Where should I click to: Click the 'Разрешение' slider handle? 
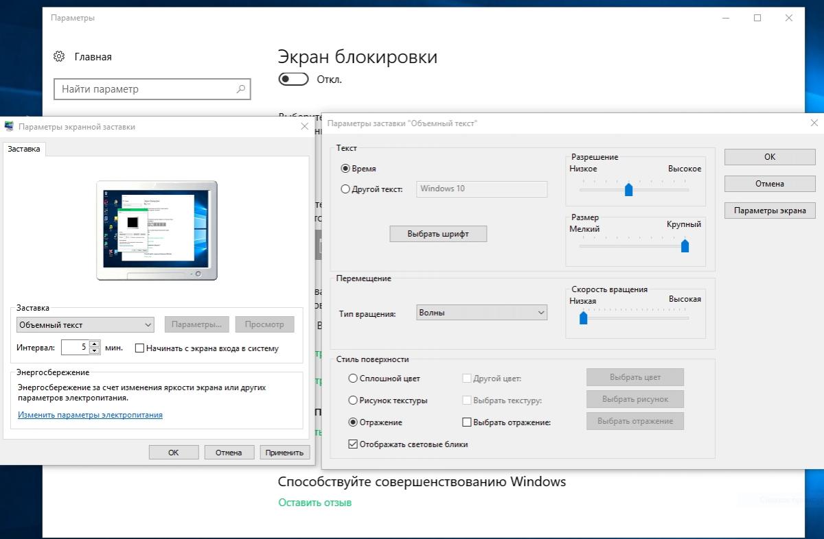click(628, 190)
